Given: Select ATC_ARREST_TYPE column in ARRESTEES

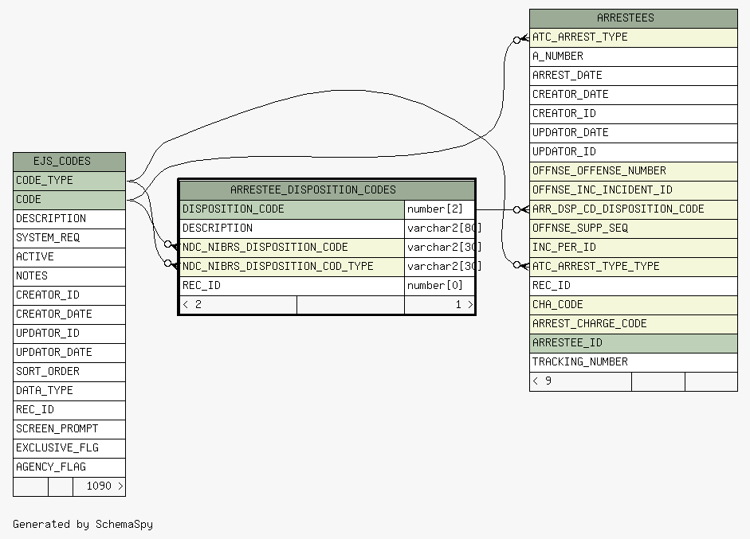Looking at the screenshot, I should click(x=634, y=37).
